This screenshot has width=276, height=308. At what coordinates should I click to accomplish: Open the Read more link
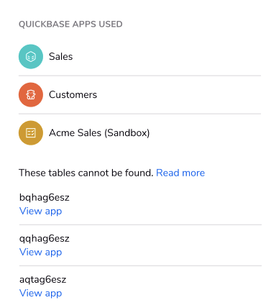pos(180,173)
